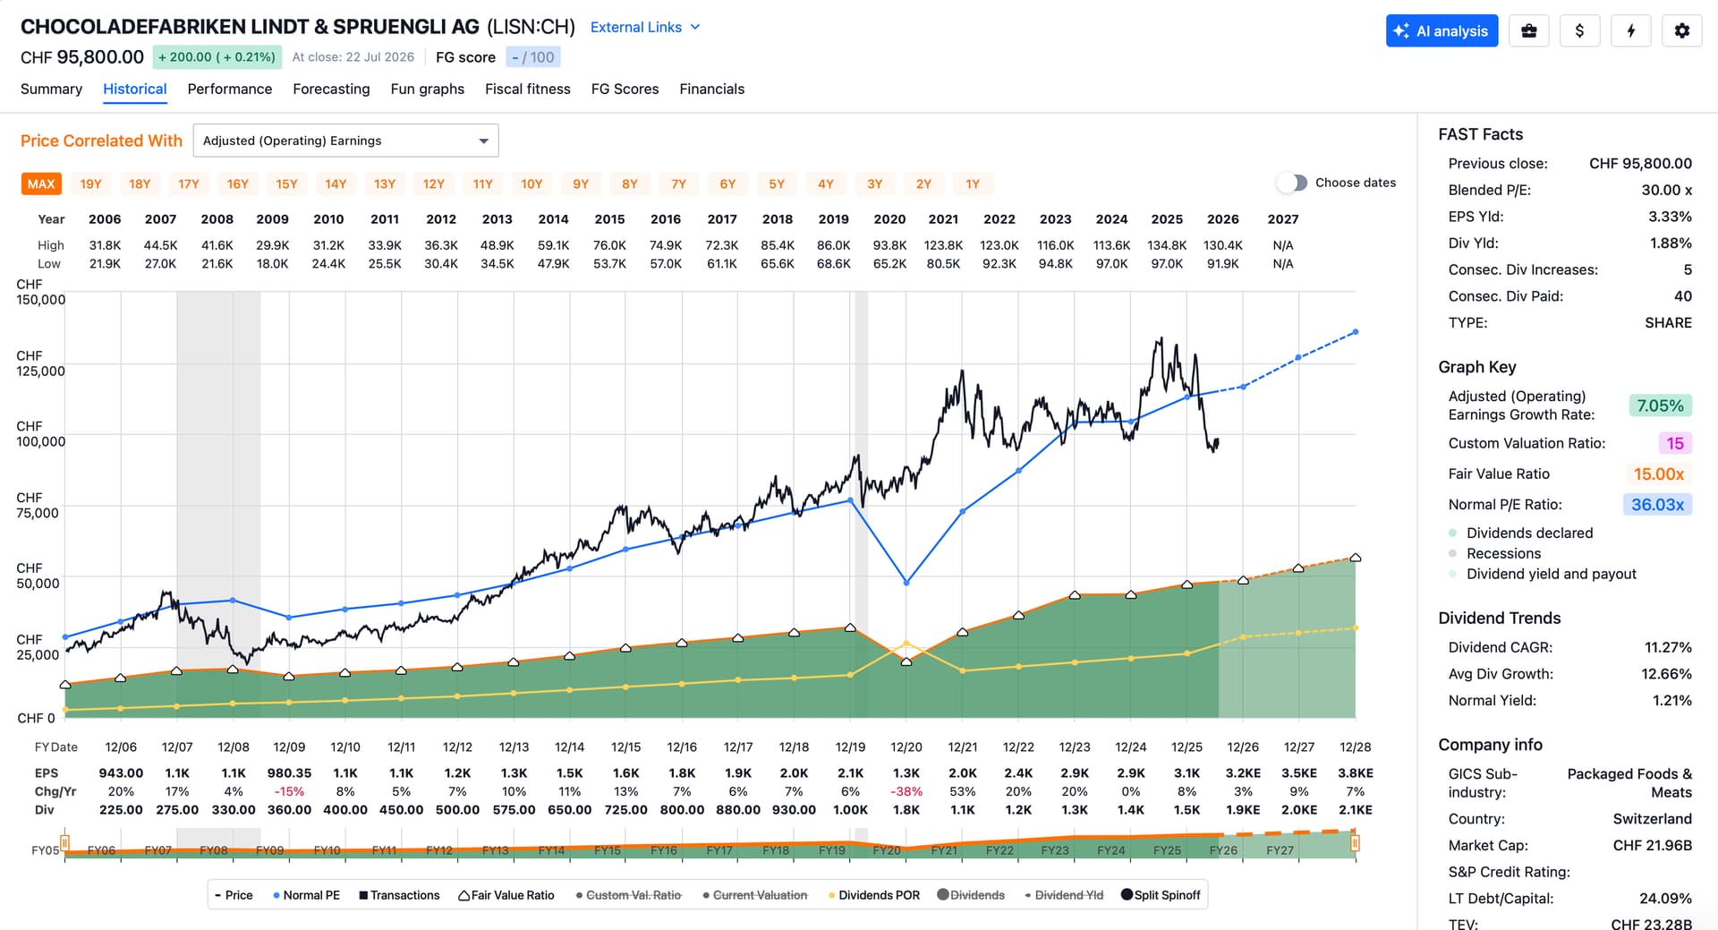The height and width of the screenshot is (930, 1718).
Task: Select the MAX time range
Action: point(41,183)
